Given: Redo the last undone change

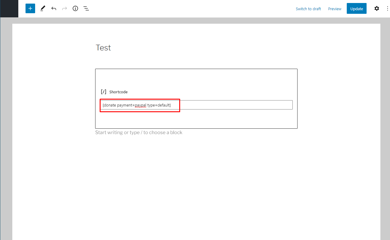Looking at the screenshot, I should (65, 8).
